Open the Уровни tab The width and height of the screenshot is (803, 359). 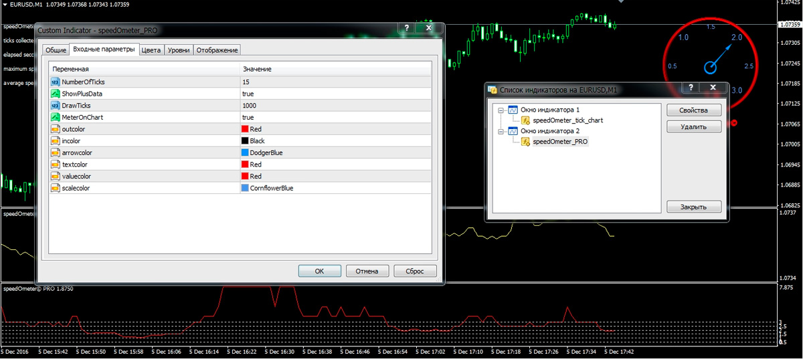click(x=178, y=50)
